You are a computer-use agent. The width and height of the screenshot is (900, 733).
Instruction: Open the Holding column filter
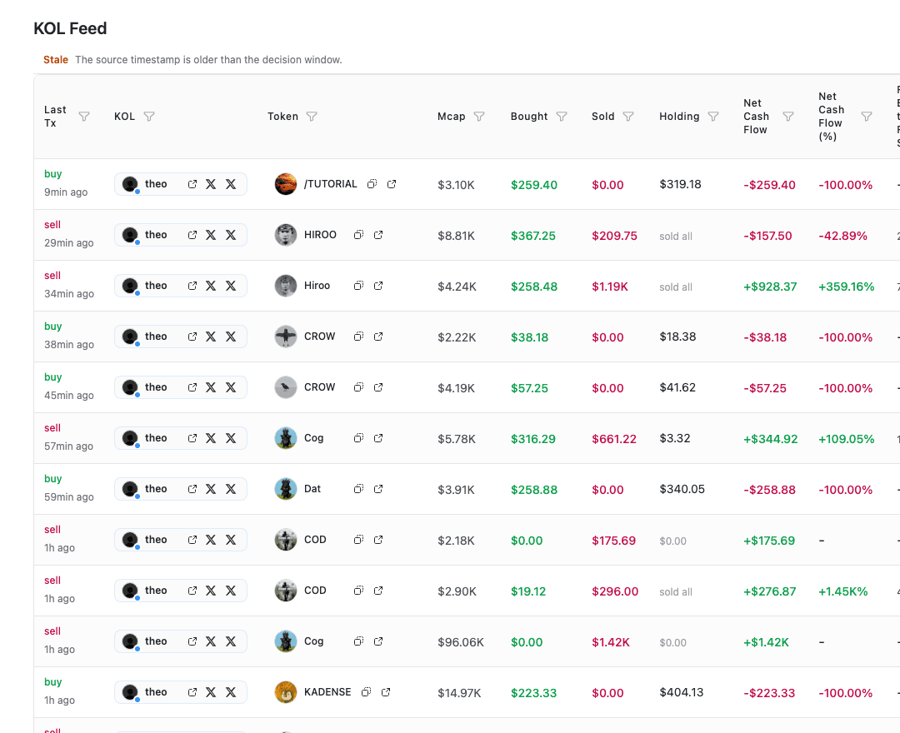click(x=713, y=117)
